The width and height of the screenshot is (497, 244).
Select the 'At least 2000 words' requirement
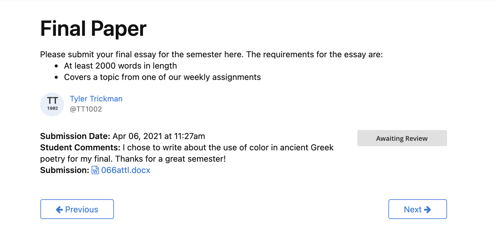coord(121,66)
